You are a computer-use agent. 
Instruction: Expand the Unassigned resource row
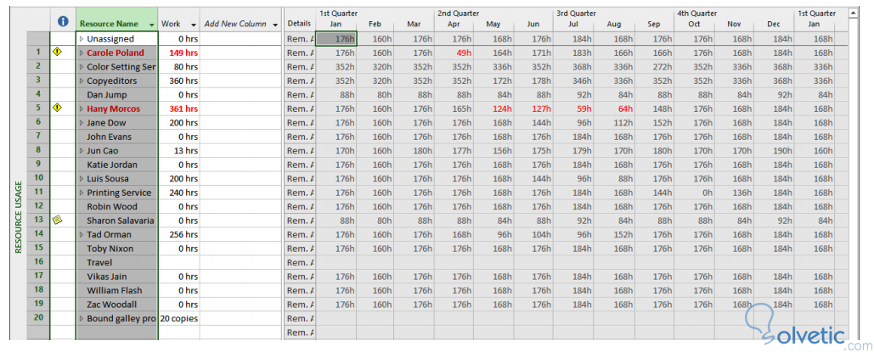point(82,39)
